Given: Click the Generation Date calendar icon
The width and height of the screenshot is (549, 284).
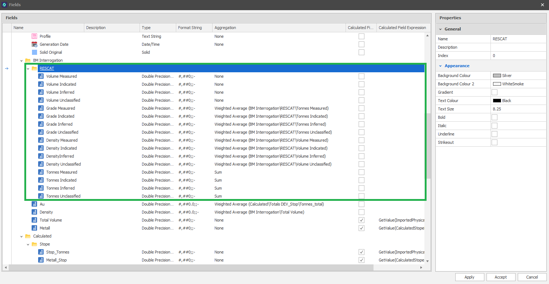Looking at the screenshot, I should click(34, 44).
